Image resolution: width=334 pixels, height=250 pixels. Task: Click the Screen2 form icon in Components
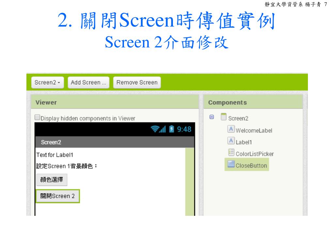coord(223,117)
